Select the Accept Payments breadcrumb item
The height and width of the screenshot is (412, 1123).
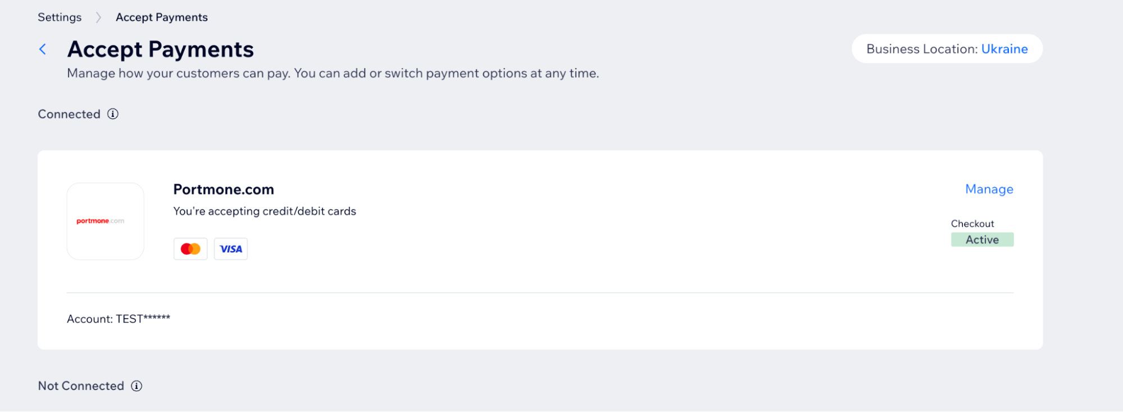(162, 17)
